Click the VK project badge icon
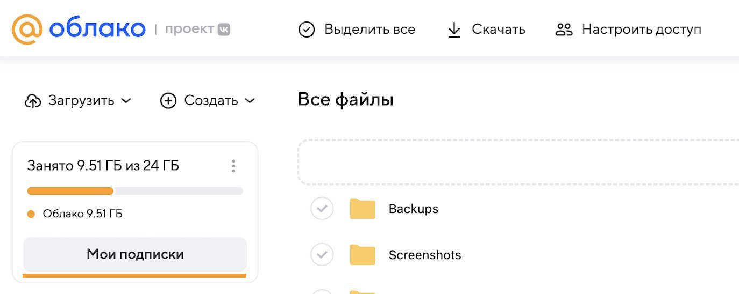Viewport: 739px width, 294px height. click(x=224, y=30)
